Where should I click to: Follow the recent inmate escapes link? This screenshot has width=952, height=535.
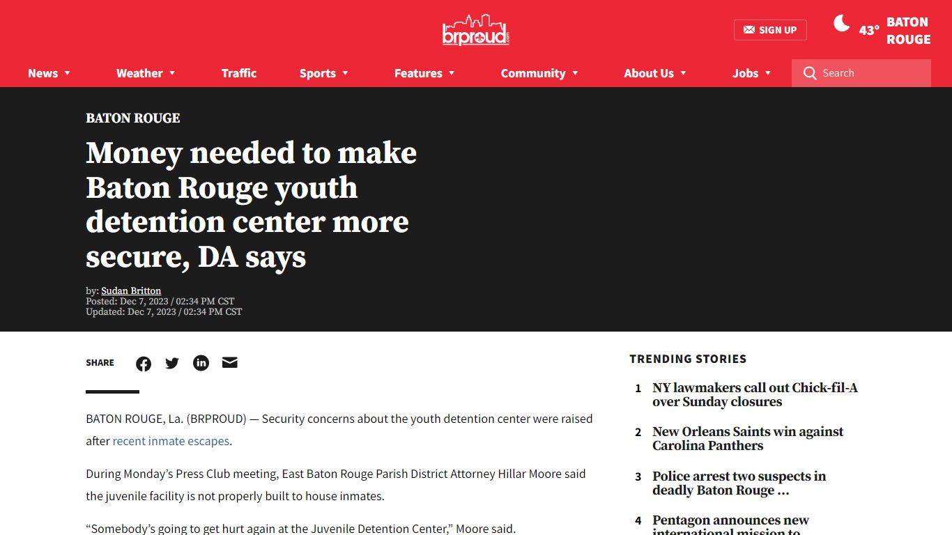171,441
